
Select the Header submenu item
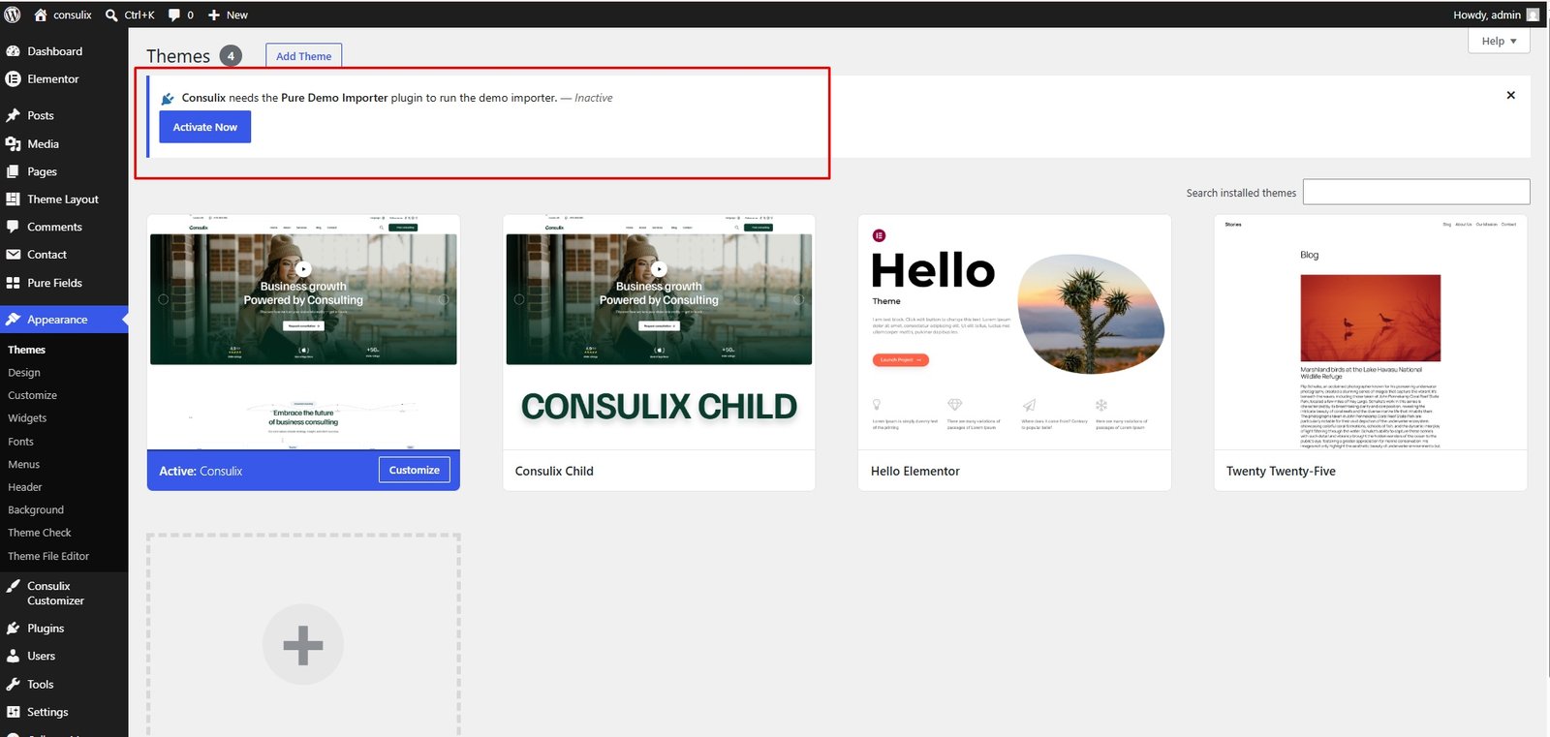tap(25, 487)
